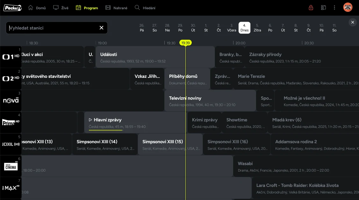Select the Nova Cinema HD channel logo
The height and width of the screenshot is (200, 359).
point(11,166)
